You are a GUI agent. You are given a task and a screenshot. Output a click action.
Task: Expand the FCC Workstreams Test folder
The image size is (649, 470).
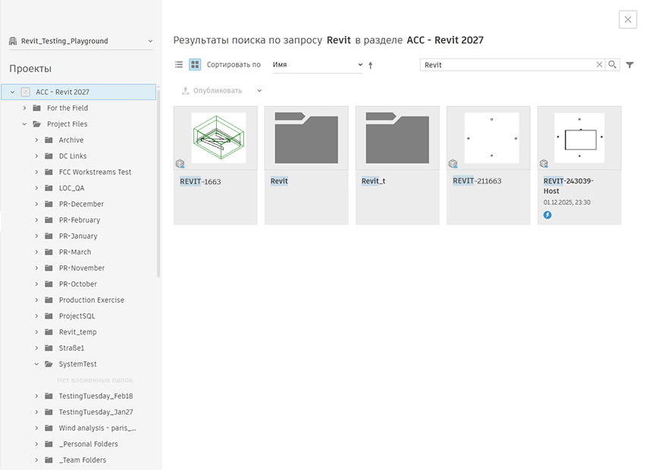coord(36,172)
